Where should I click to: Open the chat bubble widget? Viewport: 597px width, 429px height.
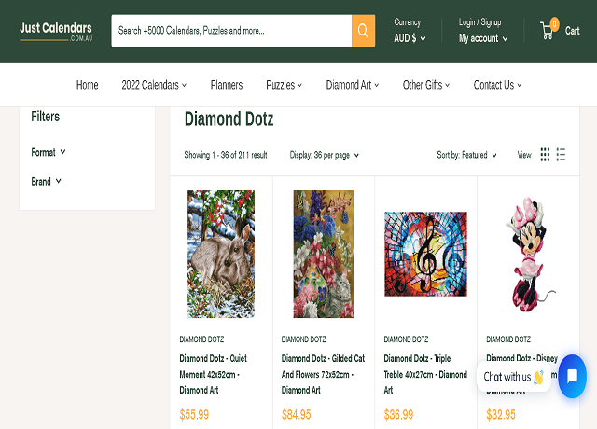tap(572, 377)
